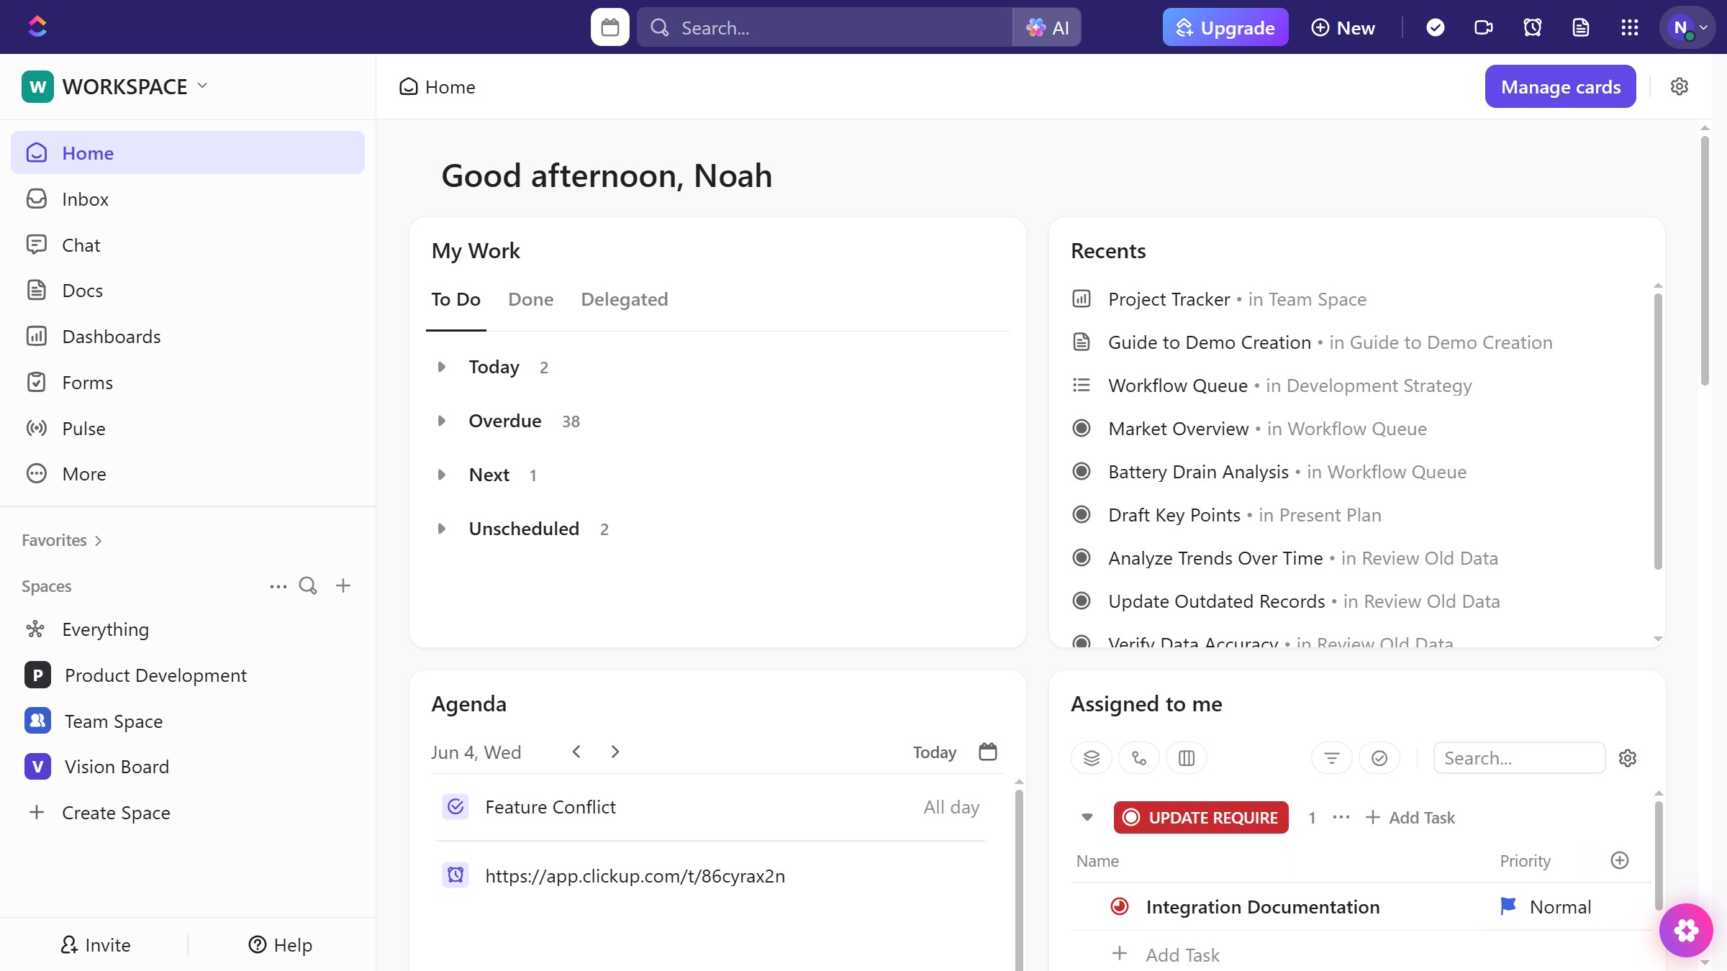Screen dimensions: 1727x971
Task: Click the Assigned to me search field
Action: coord(1518,758)
